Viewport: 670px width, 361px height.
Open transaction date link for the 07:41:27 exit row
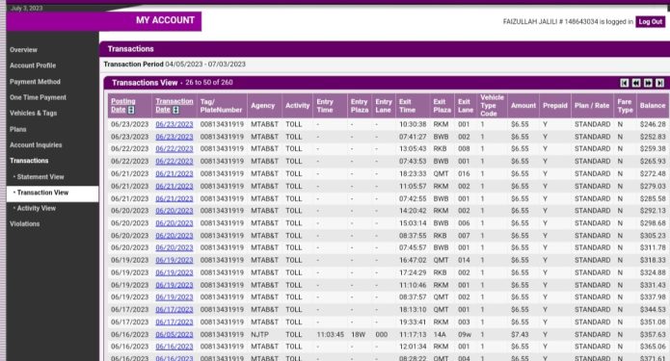[174, 137]
